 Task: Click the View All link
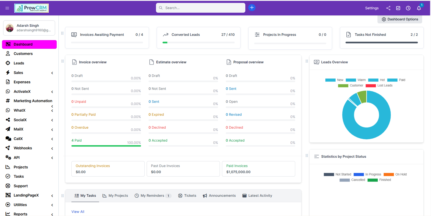[x=78, y=212]
